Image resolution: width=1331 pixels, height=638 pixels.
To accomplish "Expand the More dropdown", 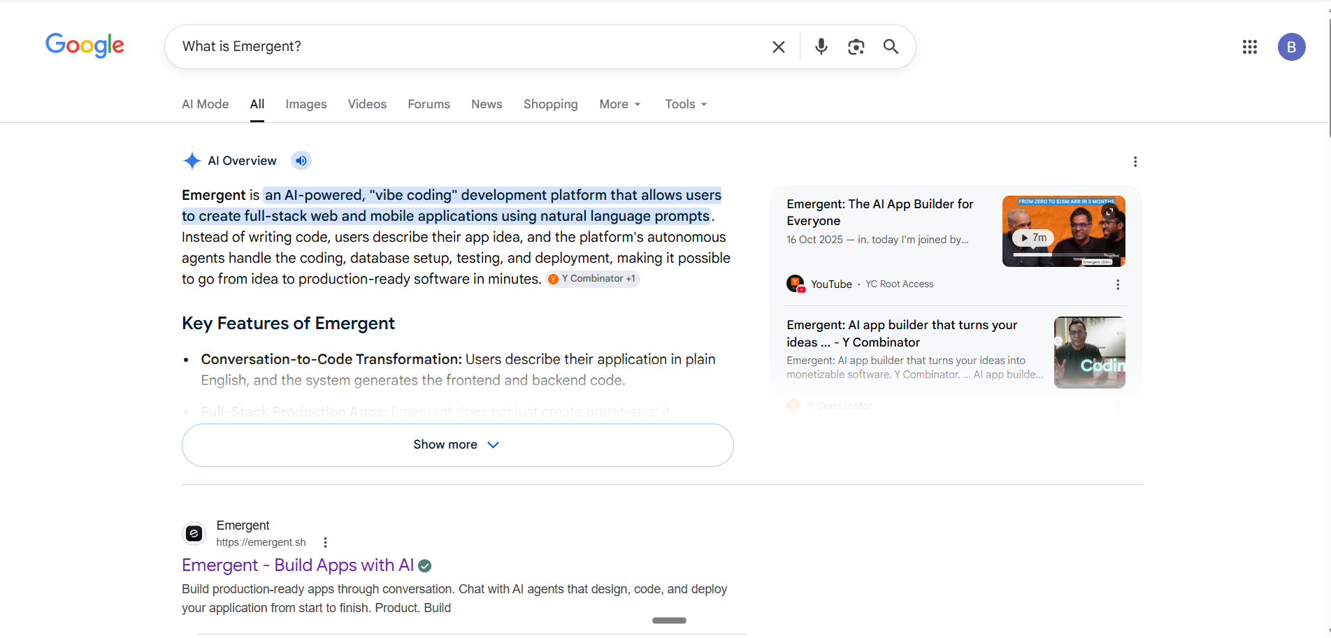I will (619, 104).
